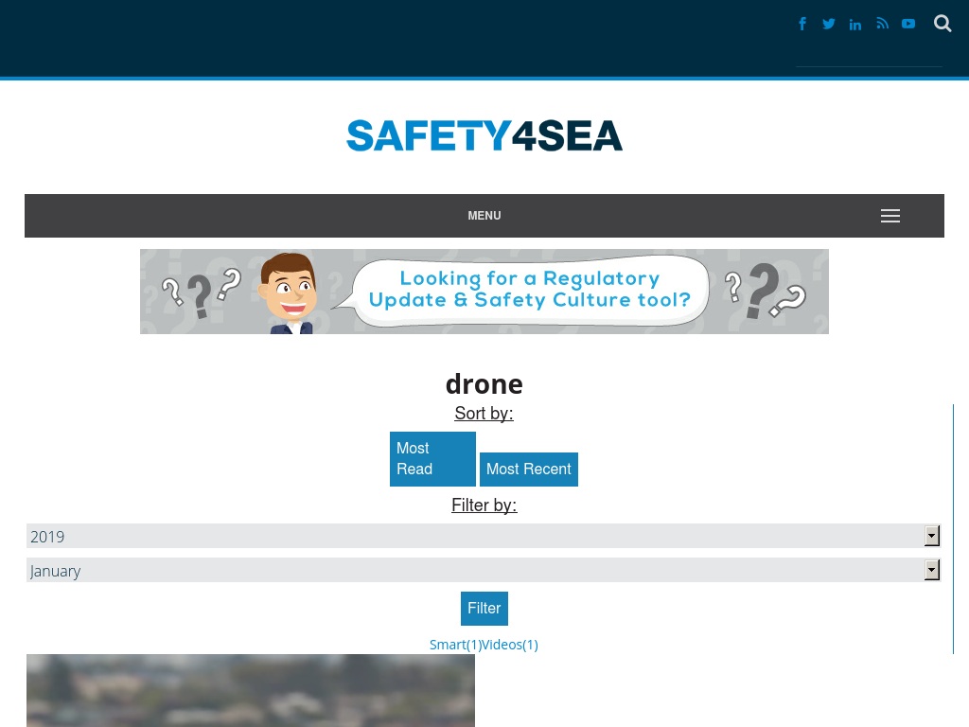Open the YouTube channel link
Viewport: 969px width, 727px height.
[x=908, y=24]
